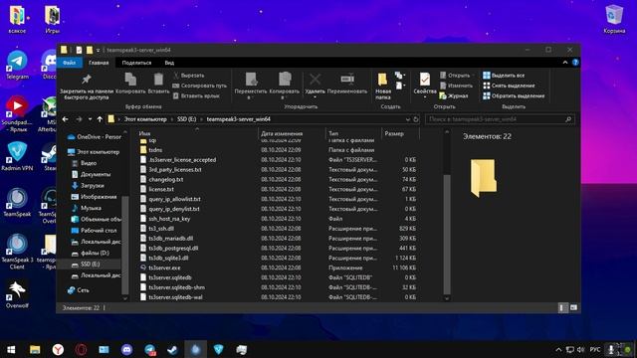The height and width of the screenshot is (358, 637).
Task: Click the Копировать icon in the clipboard group
Action: tap(130, 80)
